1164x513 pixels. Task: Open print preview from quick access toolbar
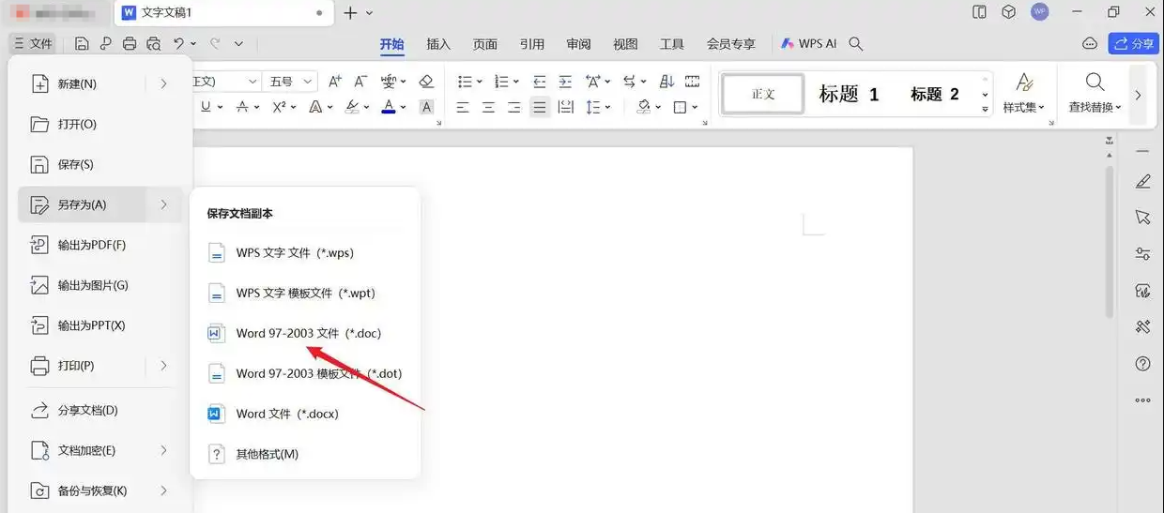coord(154,44)
